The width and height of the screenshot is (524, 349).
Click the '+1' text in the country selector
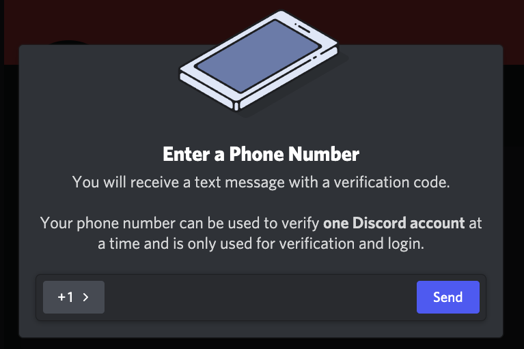66,297
